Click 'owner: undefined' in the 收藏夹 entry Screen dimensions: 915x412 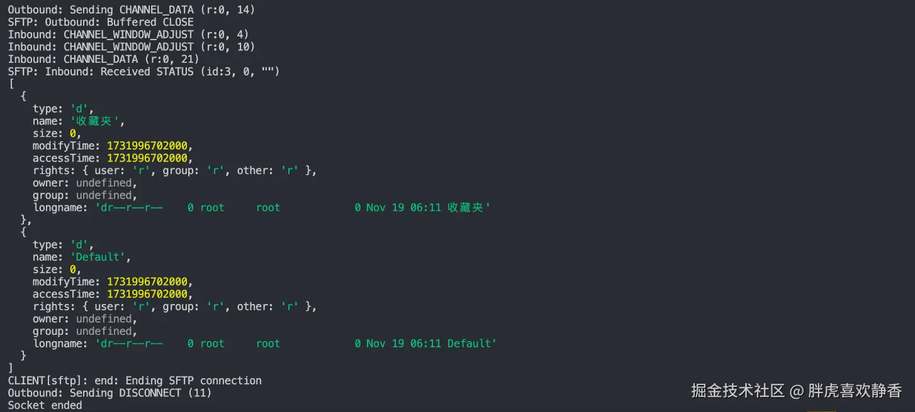click(x=84, y=183)
